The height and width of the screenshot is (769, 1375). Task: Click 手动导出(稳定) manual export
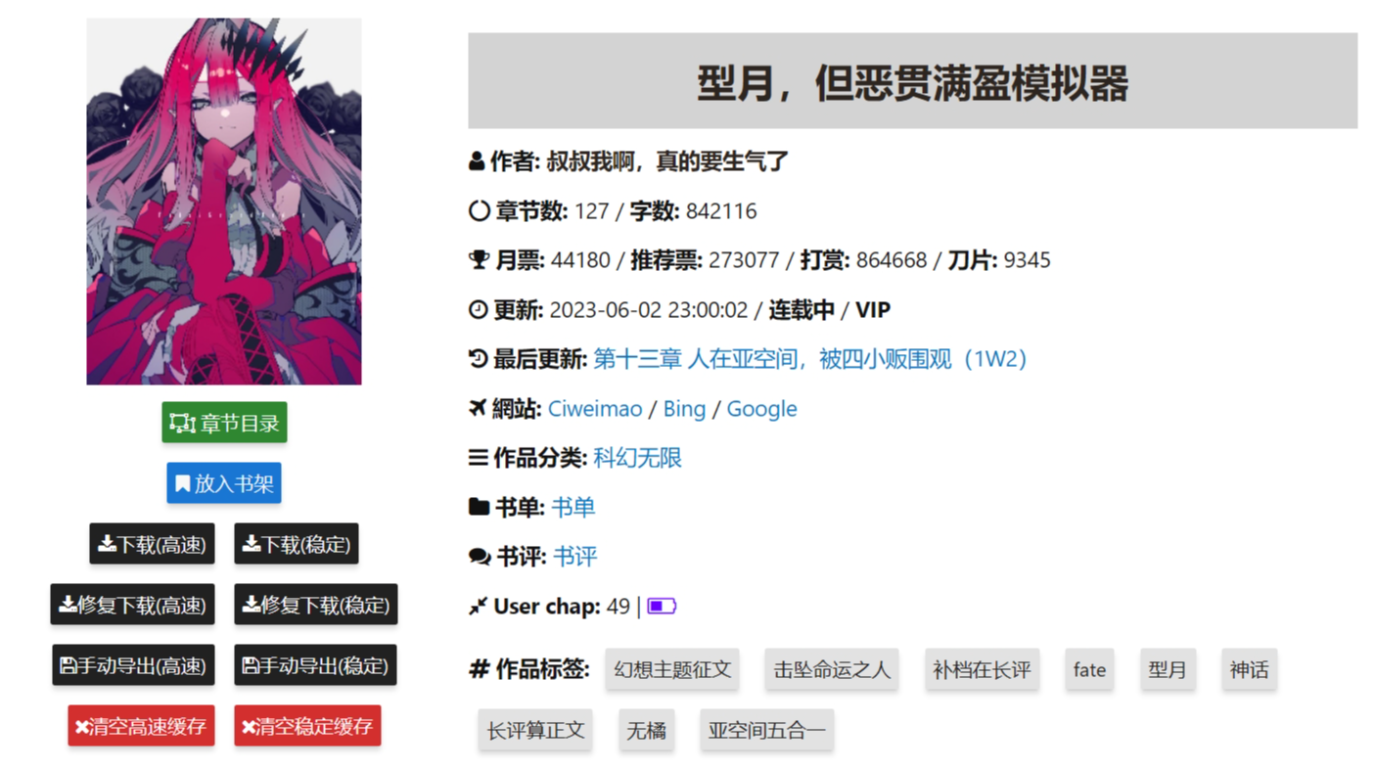[x=315, y=665]
